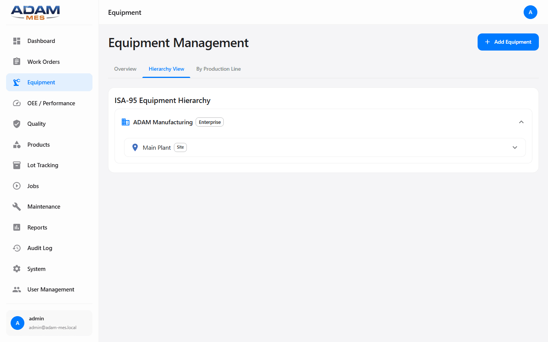
Task: Click the Products cubes icon
Action: click(x=17, y=144)
